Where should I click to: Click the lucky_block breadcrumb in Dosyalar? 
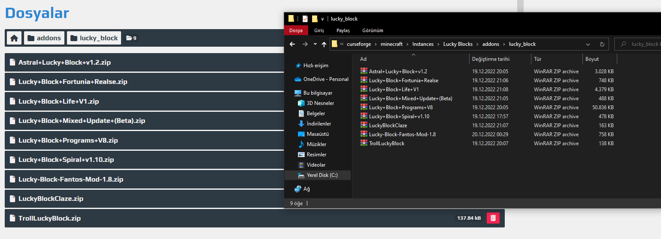coord(94,38)
